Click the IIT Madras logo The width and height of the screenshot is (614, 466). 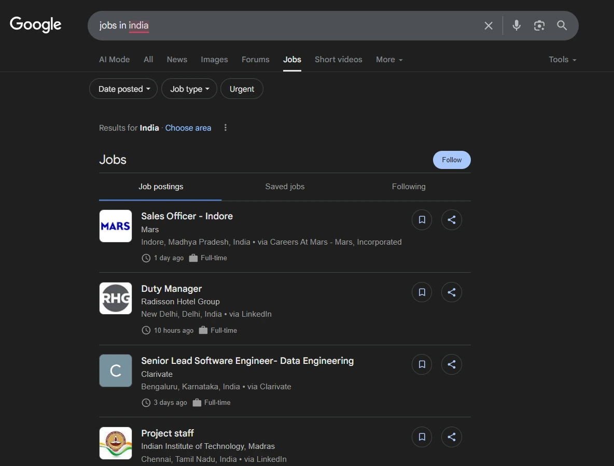116,443
